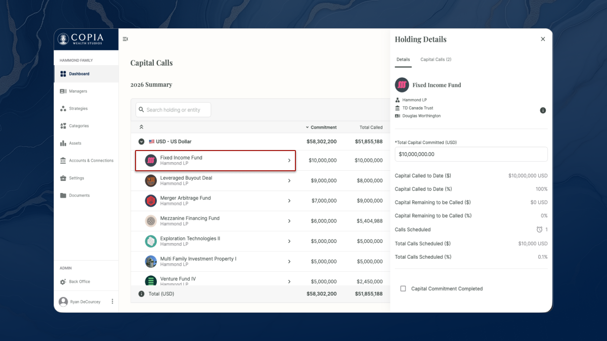Click the info icon in Holding Details
607x341 pixels.
coord(543,110)
